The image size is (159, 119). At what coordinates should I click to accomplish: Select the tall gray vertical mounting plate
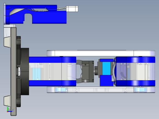tap(13, 71)
